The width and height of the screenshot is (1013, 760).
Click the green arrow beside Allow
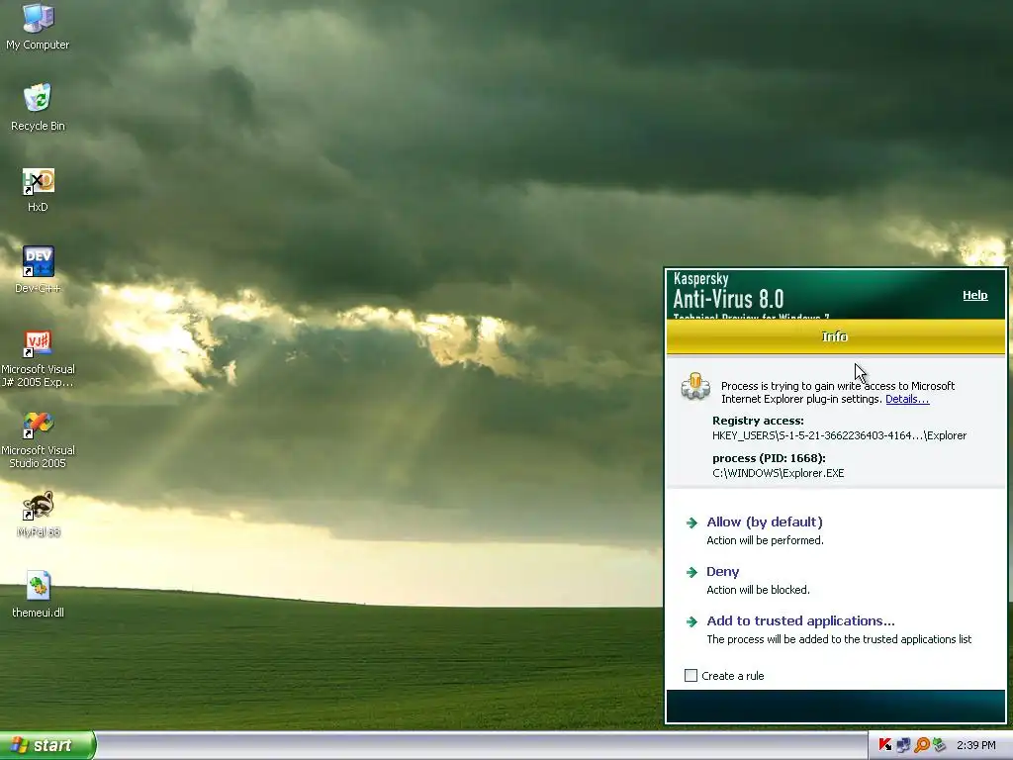691,522
